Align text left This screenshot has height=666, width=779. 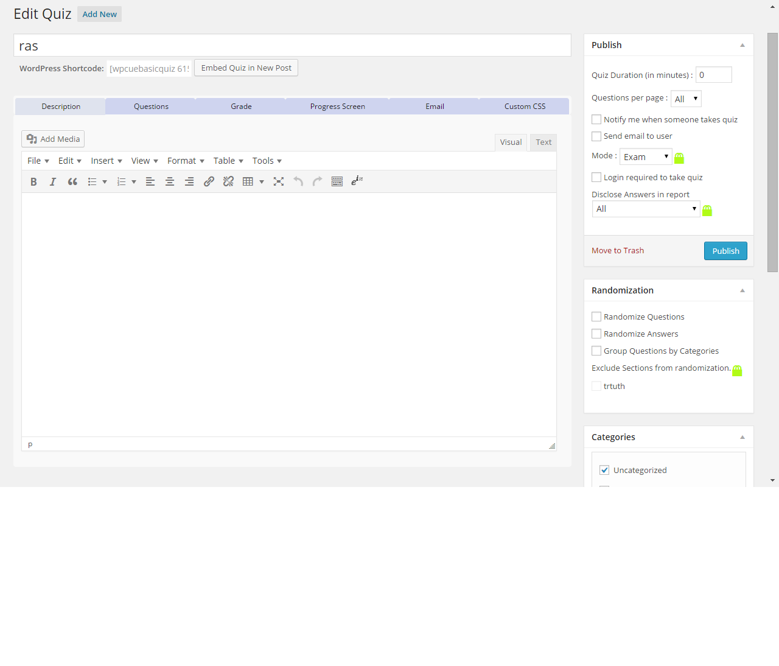pos(150,181)
